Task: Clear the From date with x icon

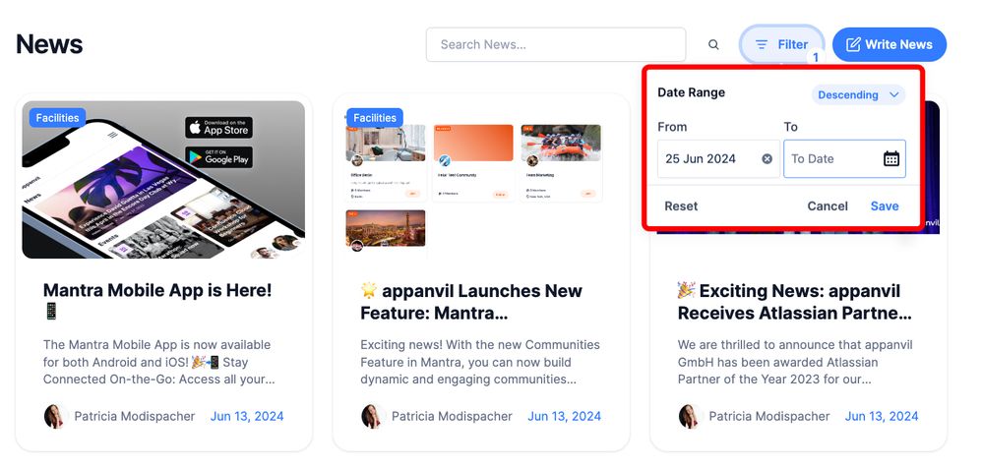Action: point(767,159)
